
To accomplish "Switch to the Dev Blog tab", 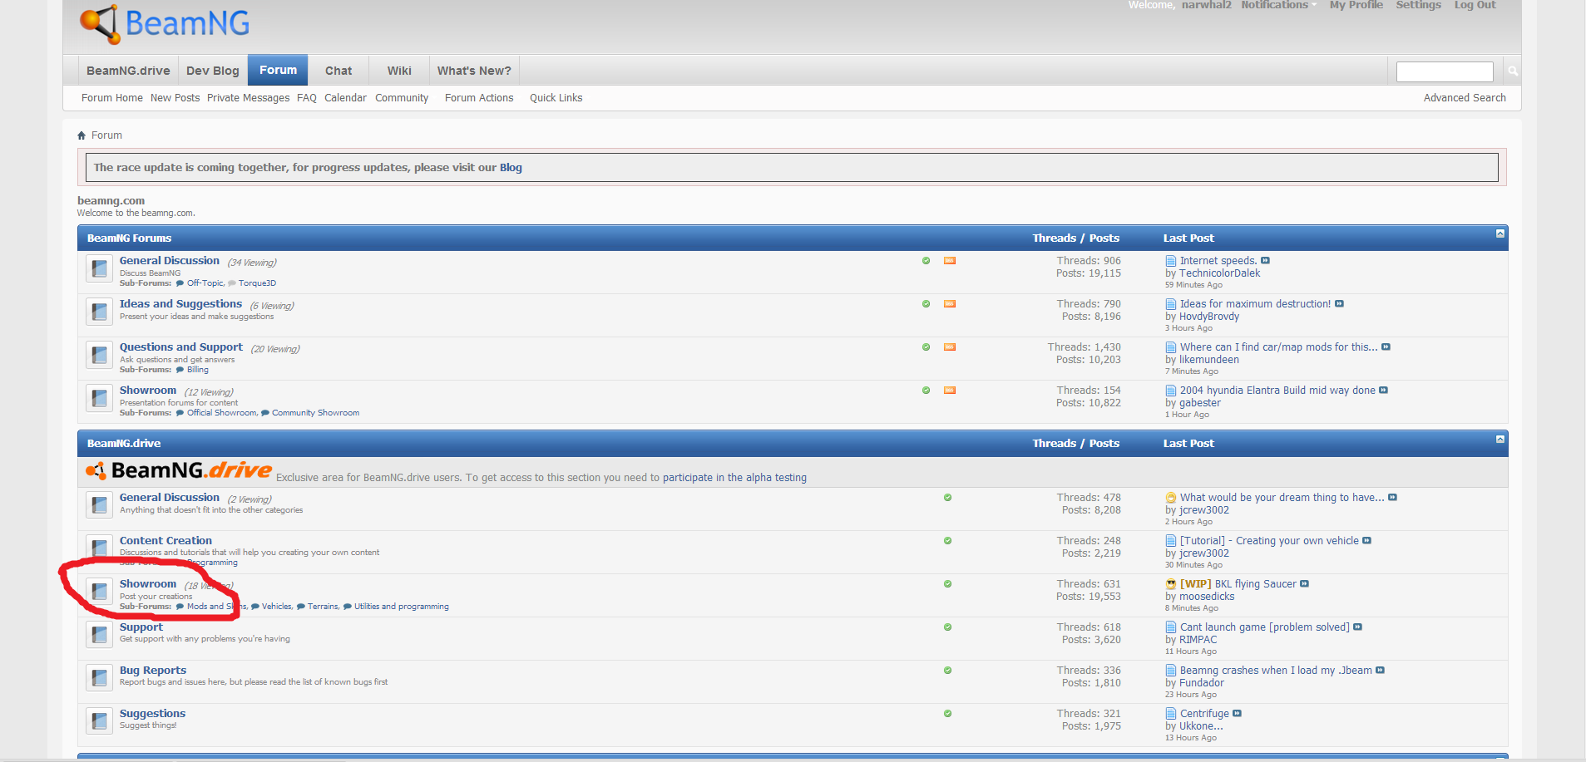I will 213,71.
